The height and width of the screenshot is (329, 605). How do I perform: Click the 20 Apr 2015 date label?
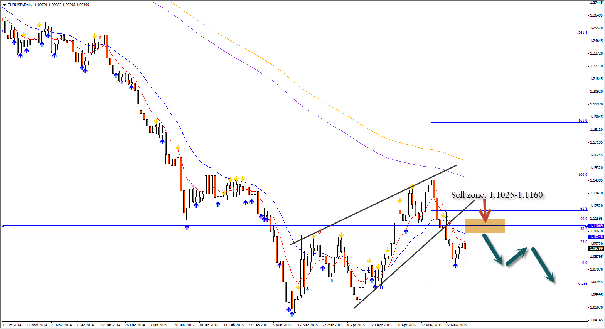[x=381, y=325]
